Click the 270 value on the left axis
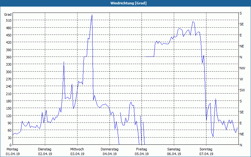 [x=8, y=79]
